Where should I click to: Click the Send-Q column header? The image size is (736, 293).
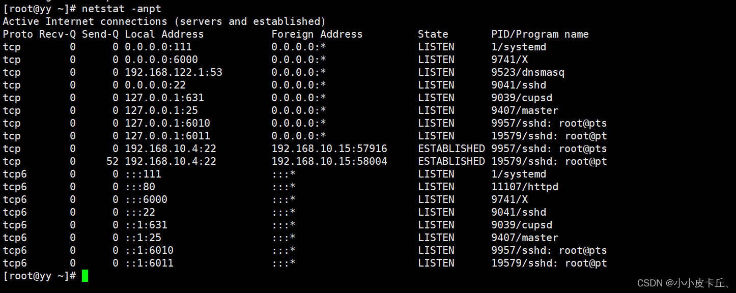(x=100, y=34)
